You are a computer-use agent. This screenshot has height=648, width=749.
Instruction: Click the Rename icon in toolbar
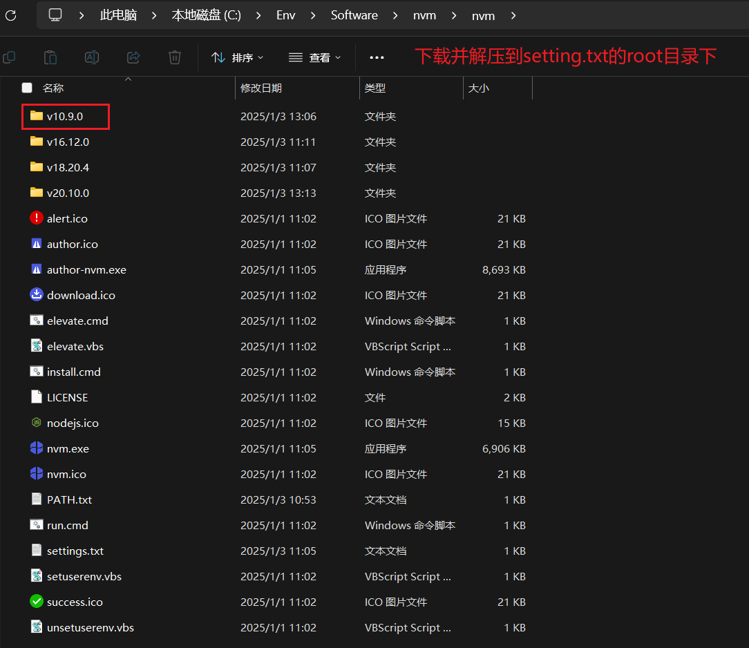(x=92, y=57)
